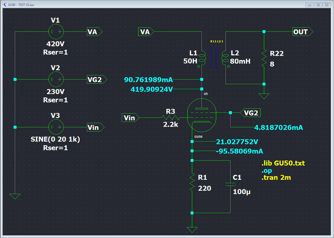This screenshot has height=238, width=334.
Task: Click the ground symbol below R22
Action: click(264, 96)
